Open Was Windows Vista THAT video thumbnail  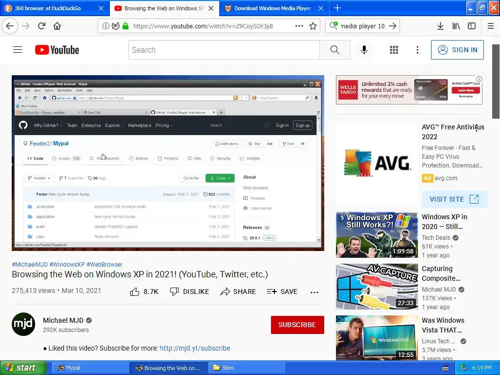pyautogui.click(x=376, y=338)
